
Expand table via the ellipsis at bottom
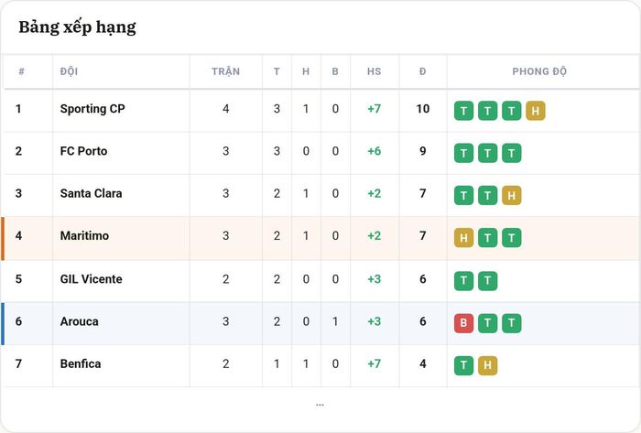pyautogui.click(x=320, y=406)
